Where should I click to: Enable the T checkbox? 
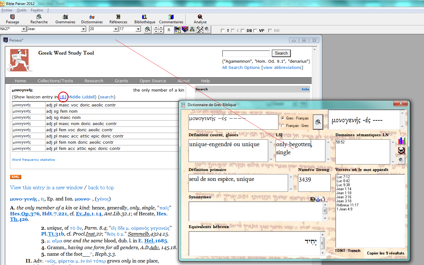pyautogui.click(x=223, y=31)
